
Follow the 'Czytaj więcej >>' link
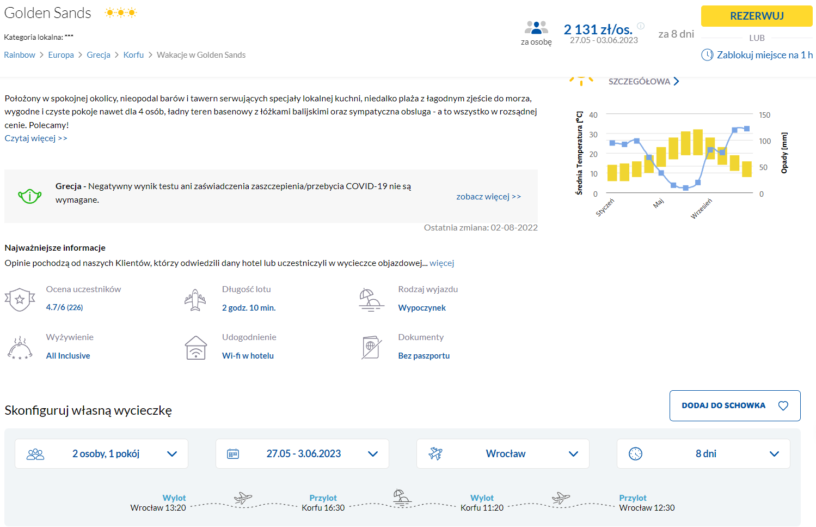pyautogui.click(x=36, y=138)
